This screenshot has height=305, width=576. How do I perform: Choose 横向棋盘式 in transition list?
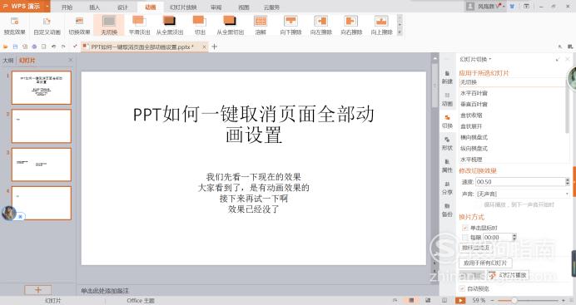[x=474, y=137]
